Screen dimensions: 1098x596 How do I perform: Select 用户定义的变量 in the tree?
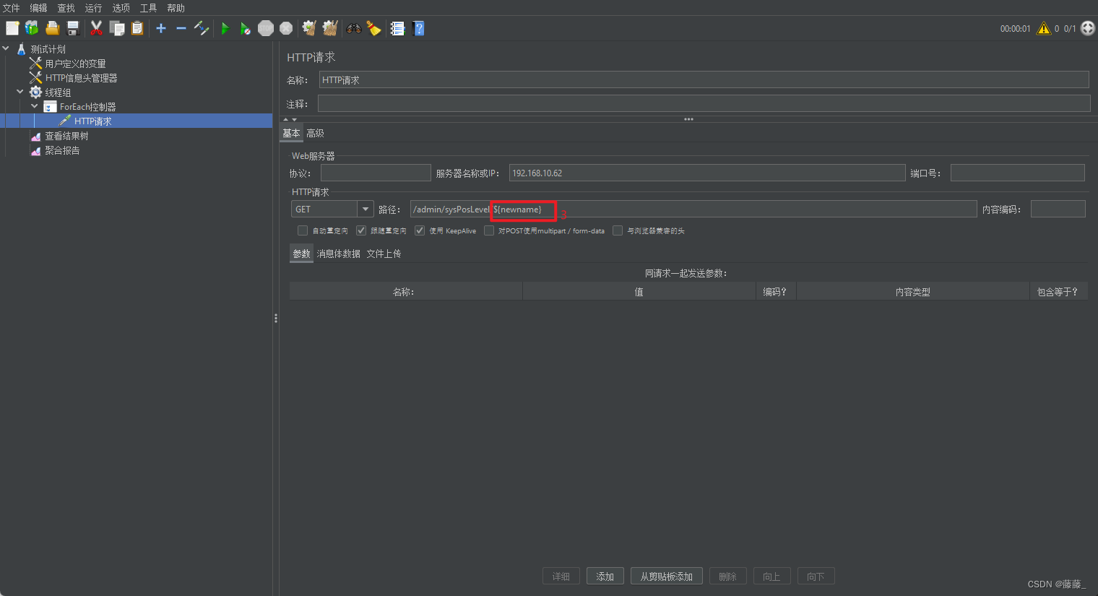click(75, 64)
